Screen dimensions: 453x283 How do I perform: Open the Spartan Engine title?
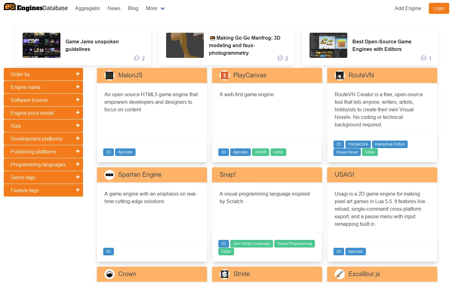pos(140,175)
